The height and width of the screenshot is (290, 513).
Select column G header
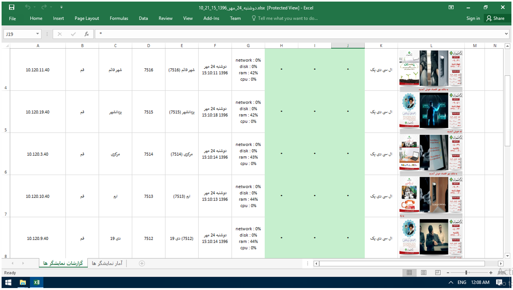coord(248,45)
